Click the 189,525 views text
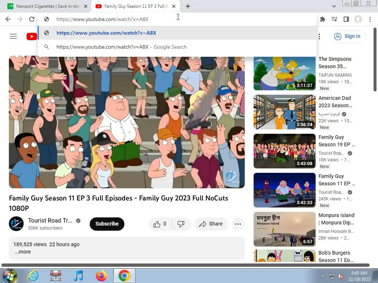This screenshot has height=283, width=378. click(x=30, y=245)
